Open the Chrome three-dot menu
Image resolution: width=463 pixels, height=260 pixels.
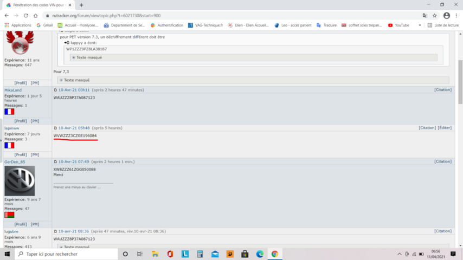point(456,16)
